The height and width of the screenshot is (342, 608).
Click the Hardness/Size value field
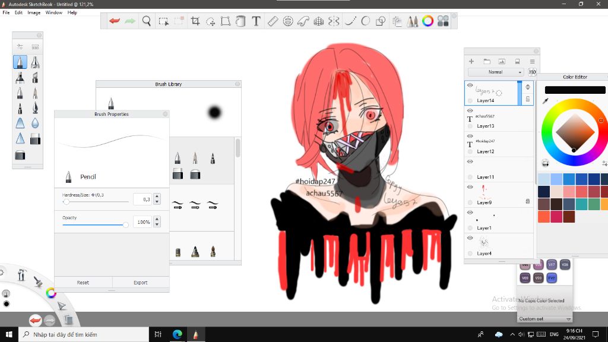[x=142, y=199]
